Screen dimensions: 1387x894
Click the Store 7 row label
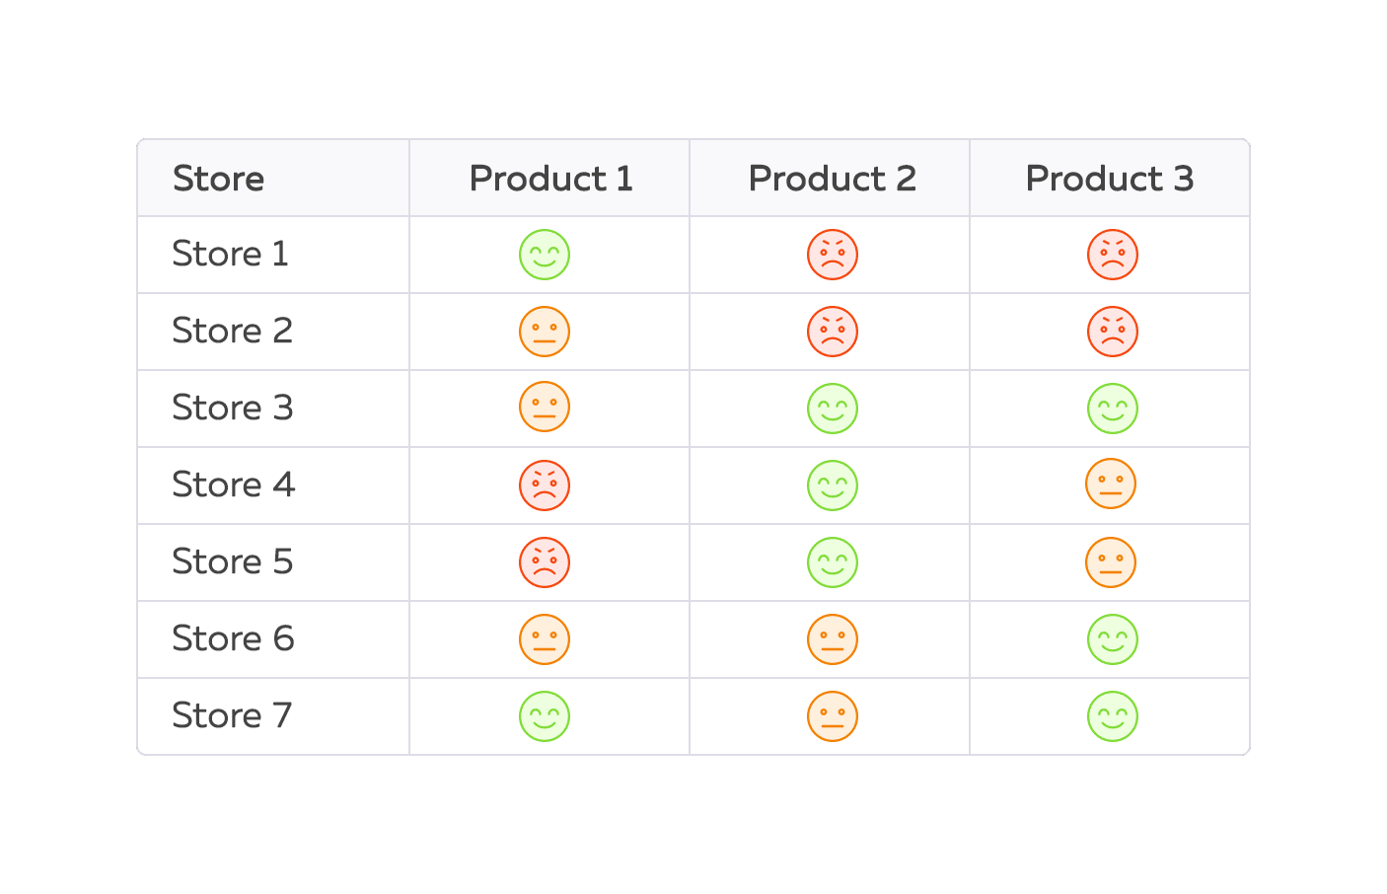[x=232, y=715]
